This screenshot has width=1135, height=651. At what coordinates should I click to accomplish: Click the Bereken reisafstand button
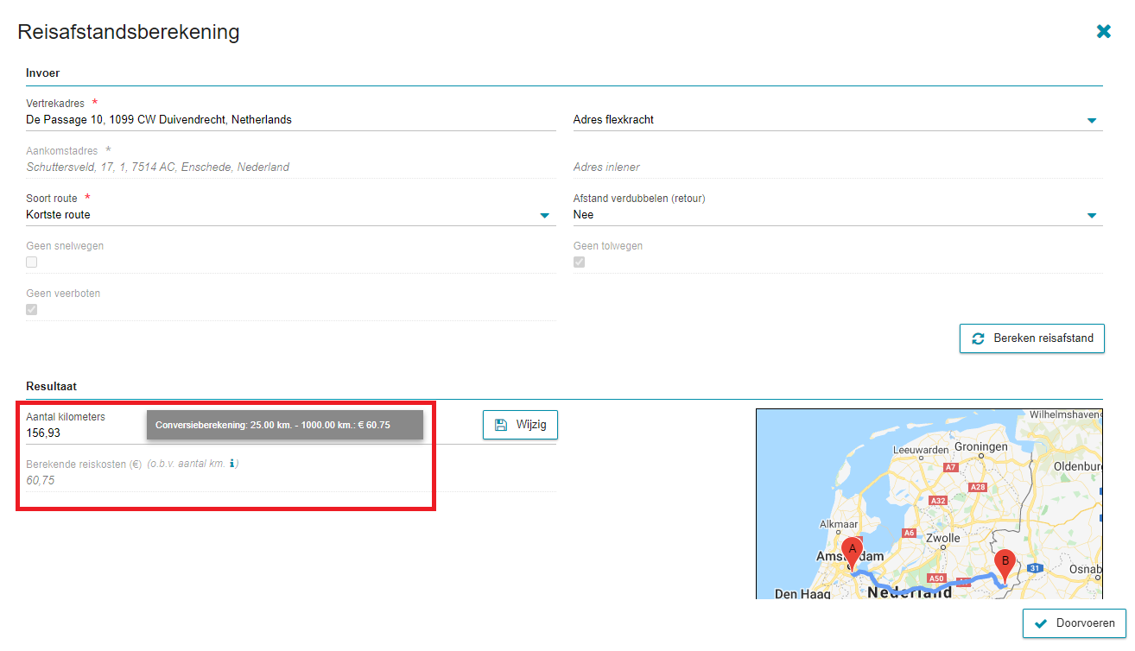coord(1032,338)
